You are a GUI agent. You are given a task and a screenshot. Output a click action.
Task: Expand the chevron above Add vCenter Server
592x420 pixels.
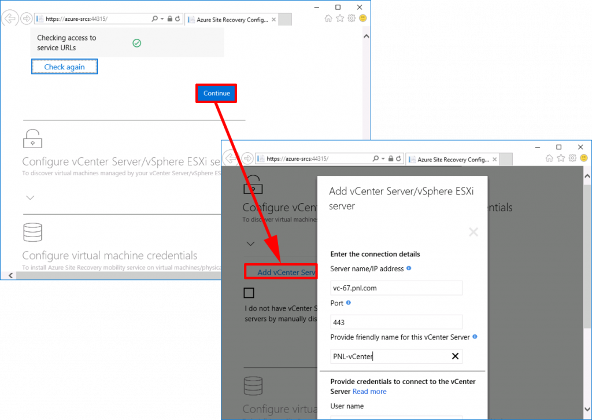(250, 244)
